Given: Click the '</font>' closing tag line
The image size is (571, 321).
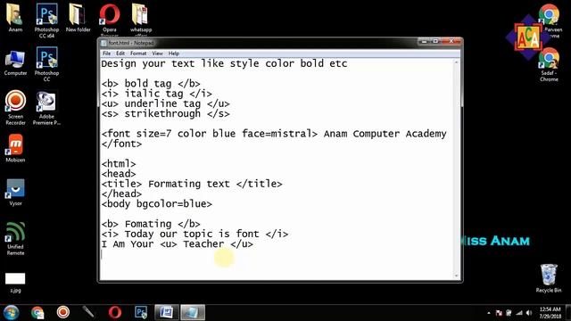Looking at the screenshot, I should click(x=121, y=144).
